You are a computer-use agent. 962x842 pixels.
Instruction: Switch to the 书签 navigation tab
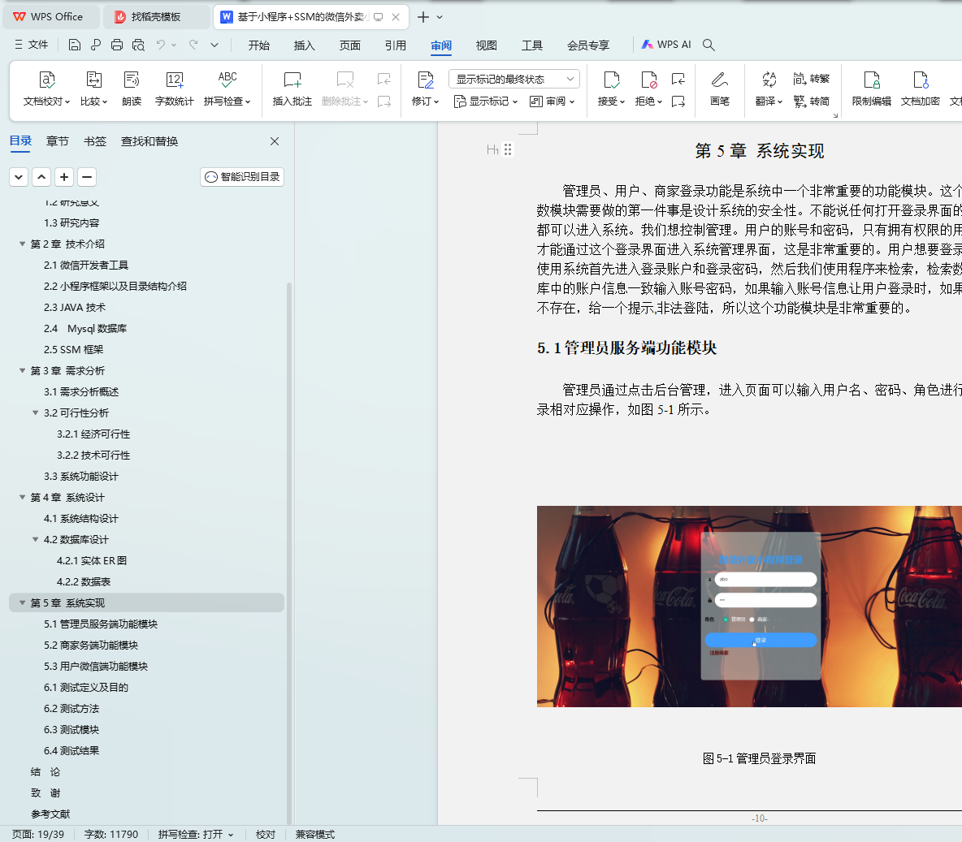(x=94, y=141)
